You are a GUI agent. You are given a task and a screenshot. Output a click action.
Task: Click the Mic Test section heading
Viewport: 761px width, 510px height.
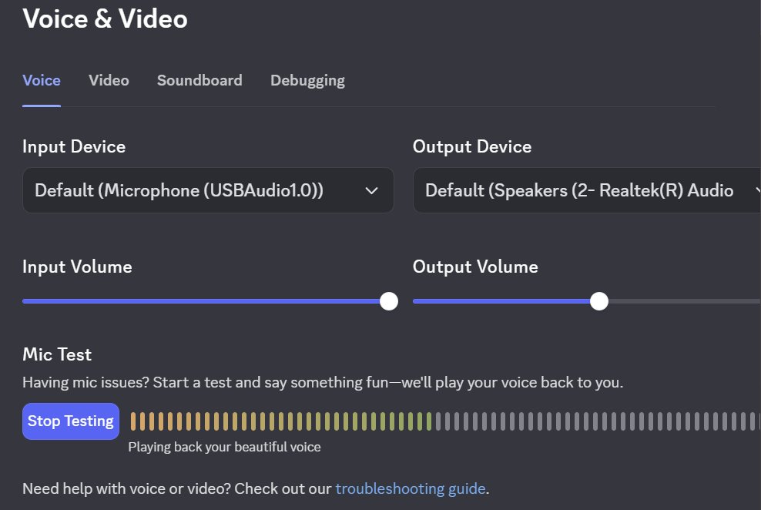pyautogui.click(x=57, y=354)
